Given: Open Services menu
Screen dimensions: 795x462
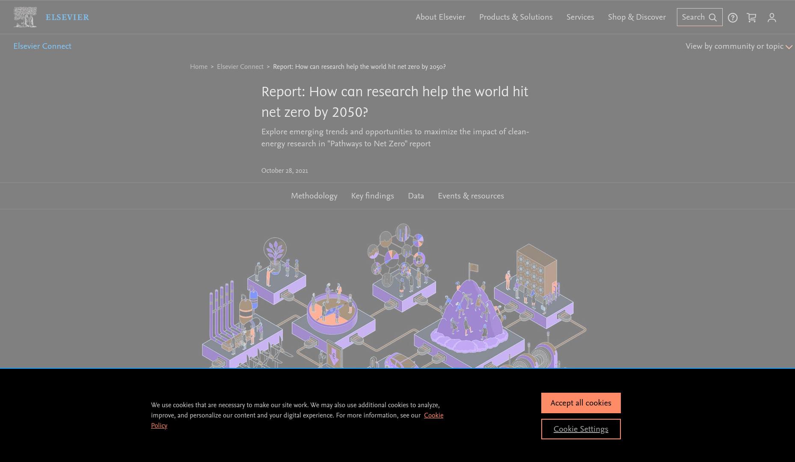Looking at the screenshot, I should coord(580,17).
